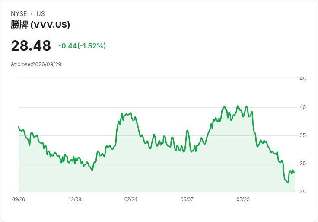Click the 45 price axis label

(302, 79)
